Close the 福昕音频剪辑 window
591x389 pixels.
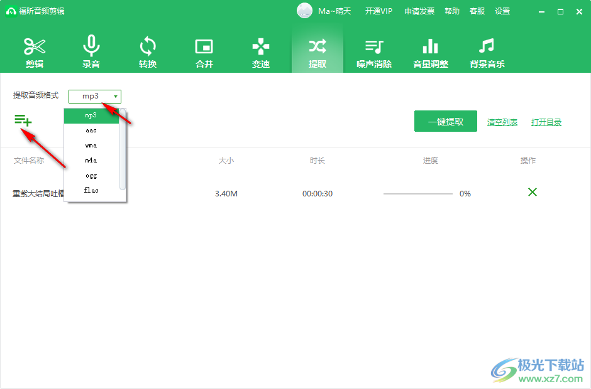579,12
